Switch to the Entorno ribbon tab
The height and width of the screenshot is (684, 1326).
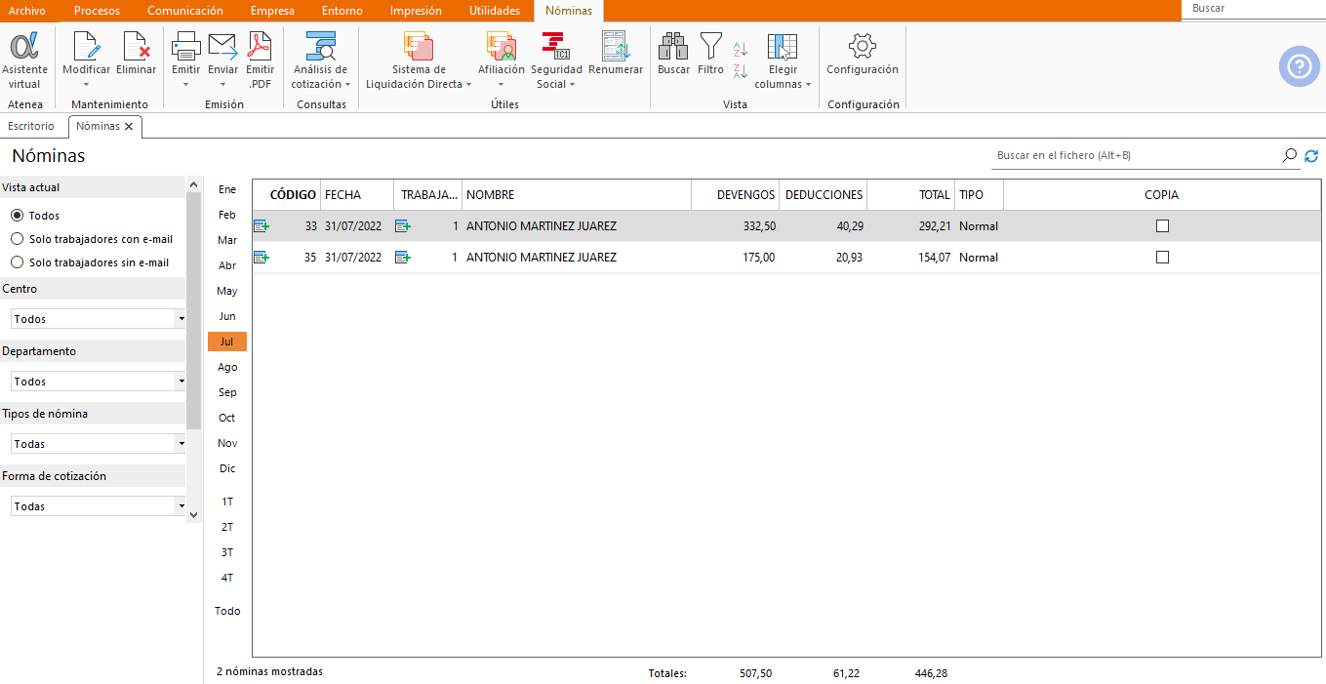click(x=342, y=11)
